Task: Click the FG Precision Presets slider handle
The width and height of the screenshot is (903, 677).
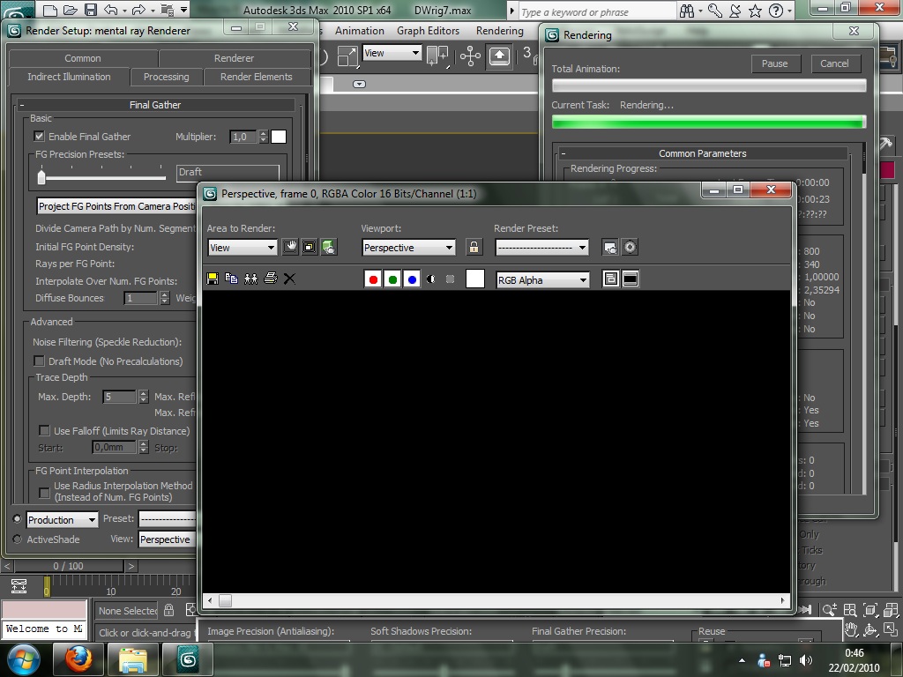Action: (41, 176)
